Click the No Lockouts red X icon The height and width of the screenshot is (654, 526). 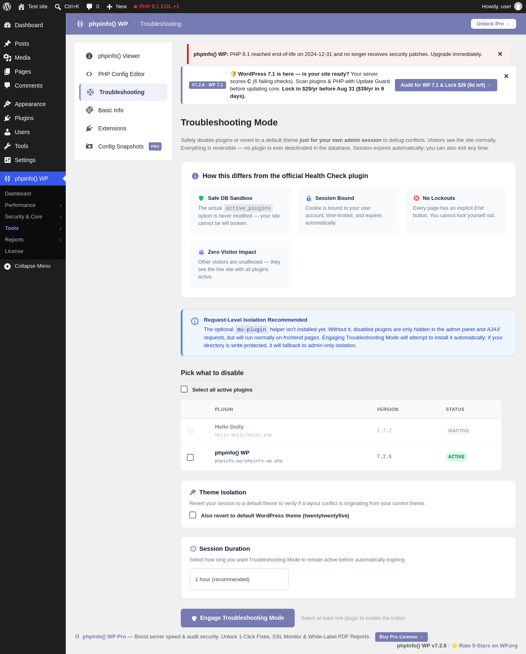point(416,198)
